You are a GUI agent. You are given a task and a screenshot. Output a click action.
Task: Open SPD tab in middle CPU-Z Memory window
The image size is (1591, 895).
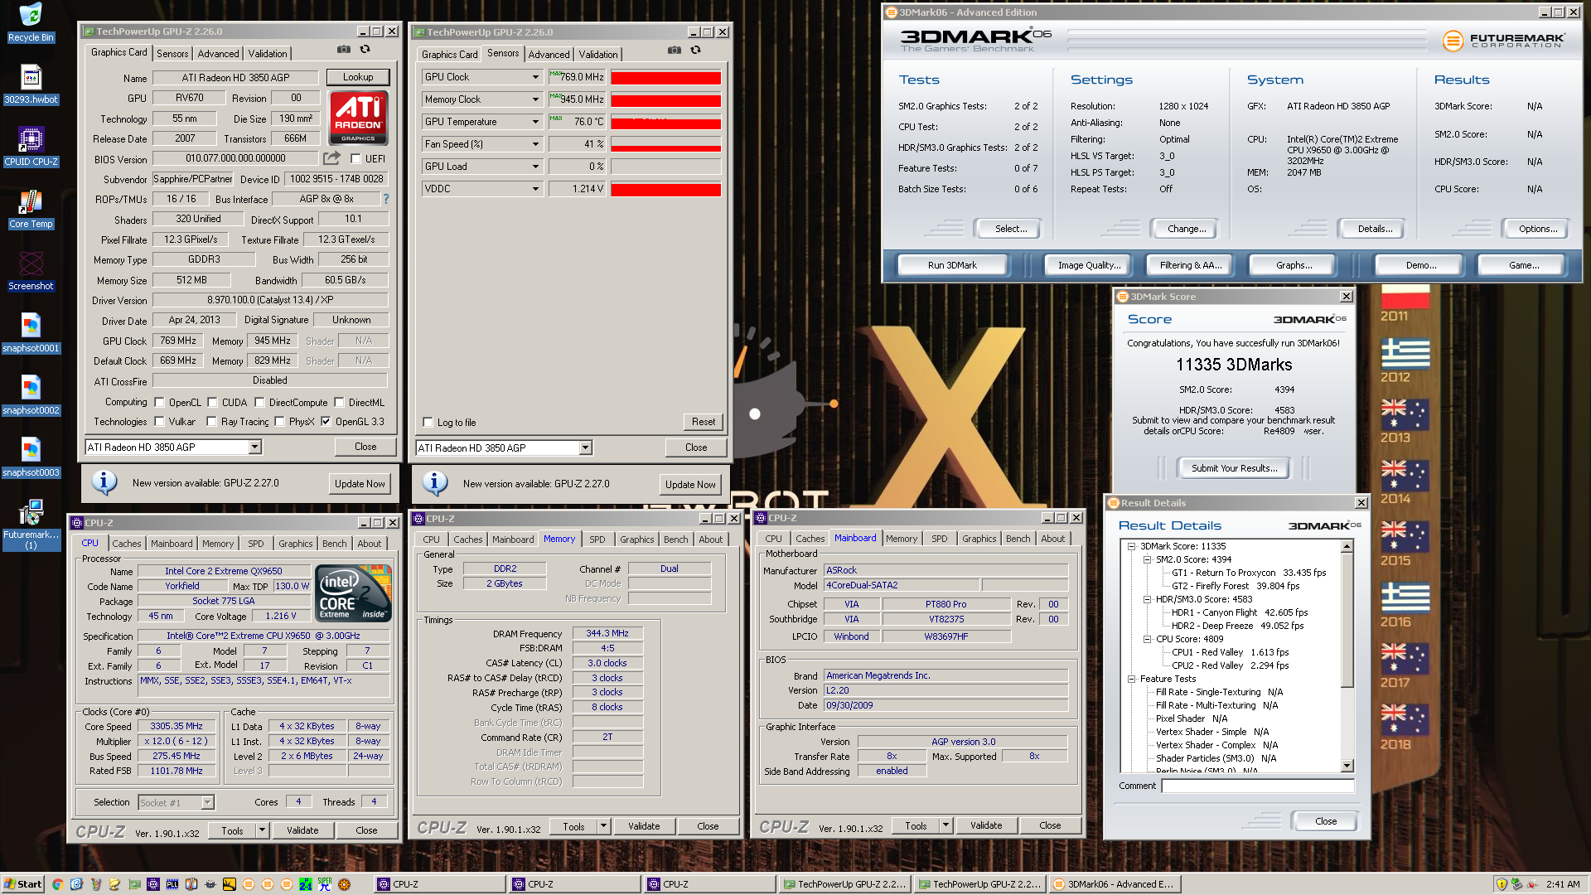pyautogui.click(x=597, y=539)
